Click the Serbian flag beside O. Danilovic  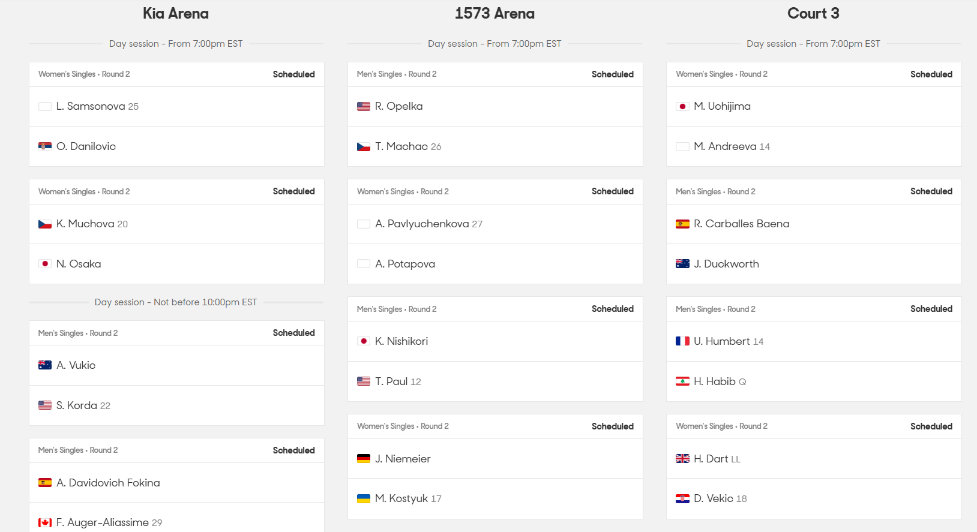(x=45, y=146)
